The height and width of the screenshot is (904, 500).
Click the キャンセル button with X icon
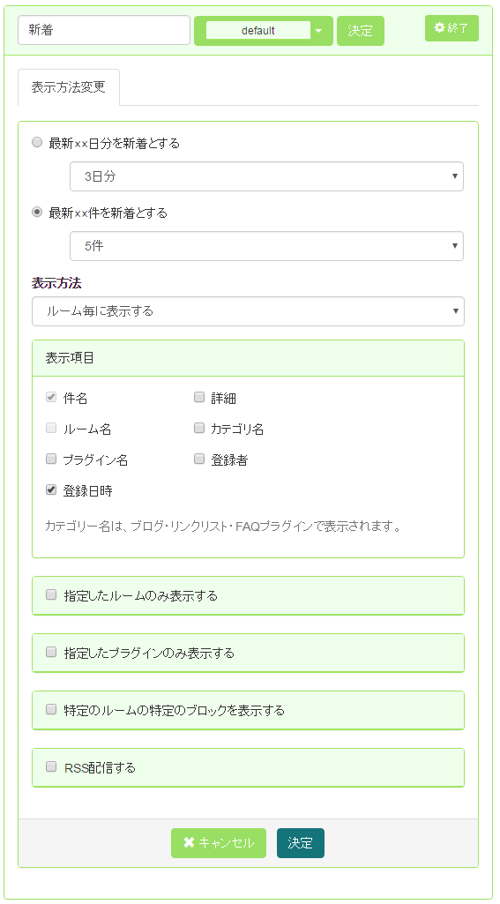click(x=219, y=843)
